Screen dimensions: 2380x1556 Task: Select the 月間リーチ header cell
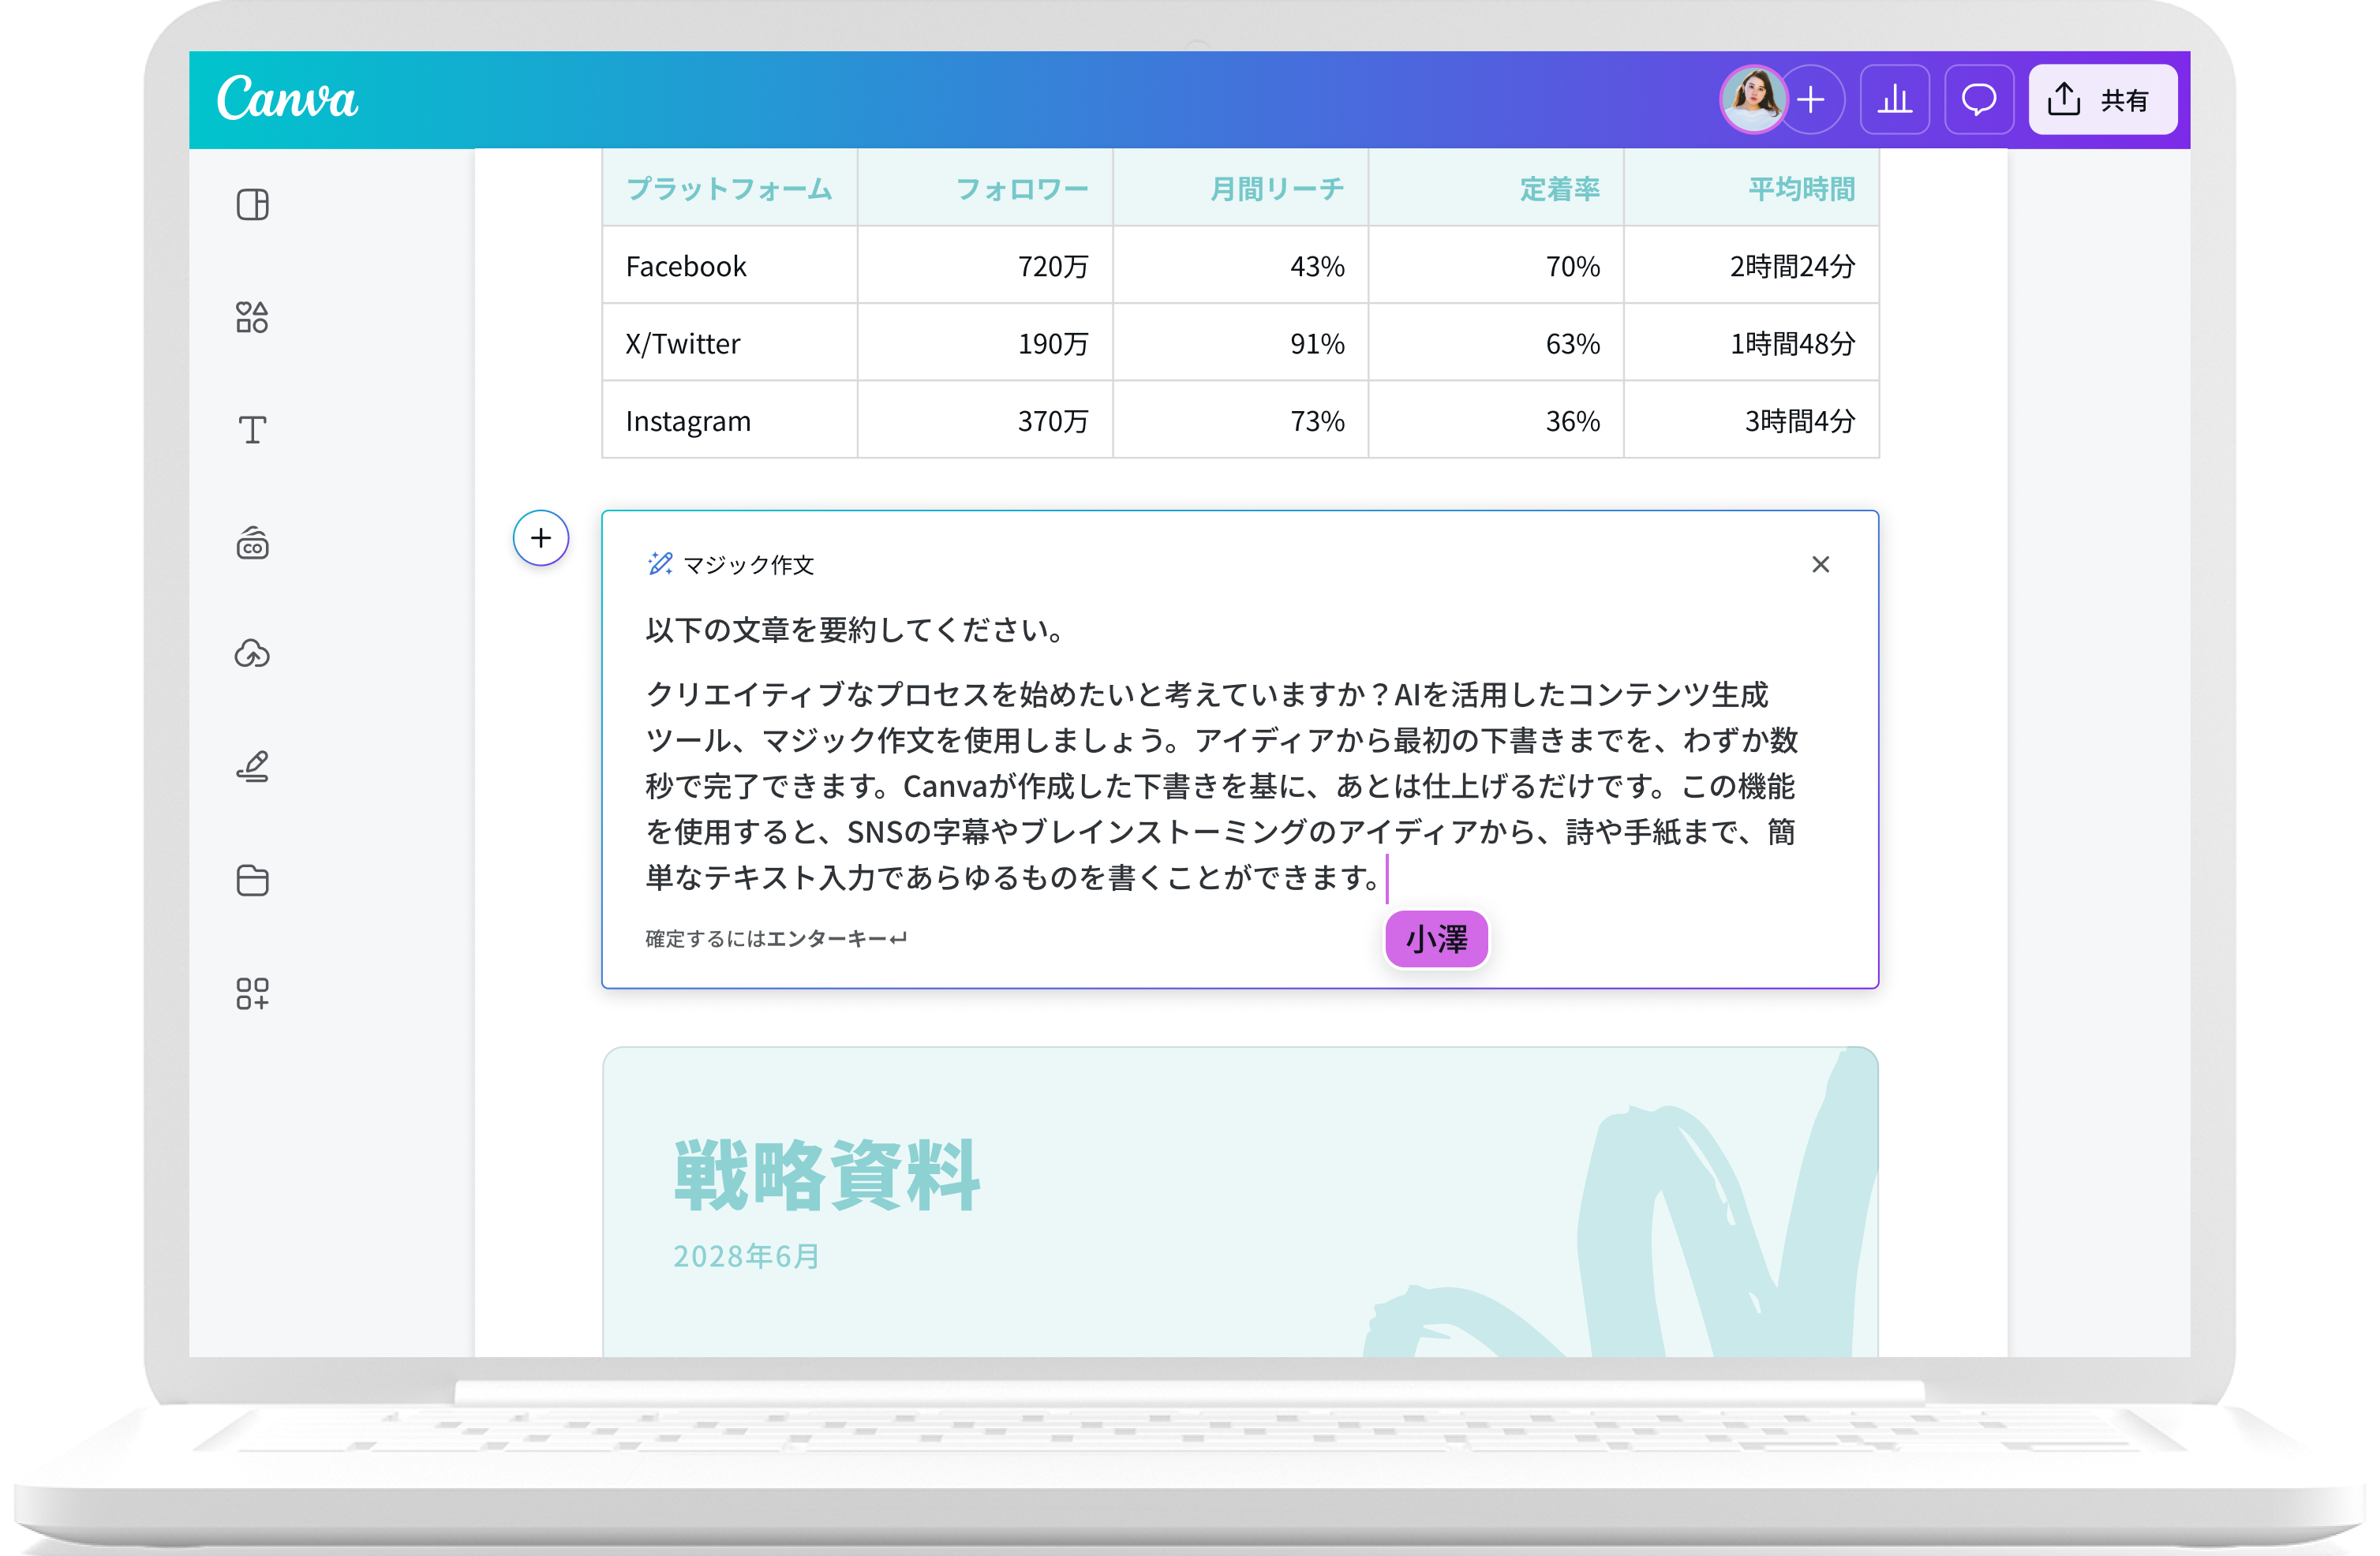coord(1241,188)
